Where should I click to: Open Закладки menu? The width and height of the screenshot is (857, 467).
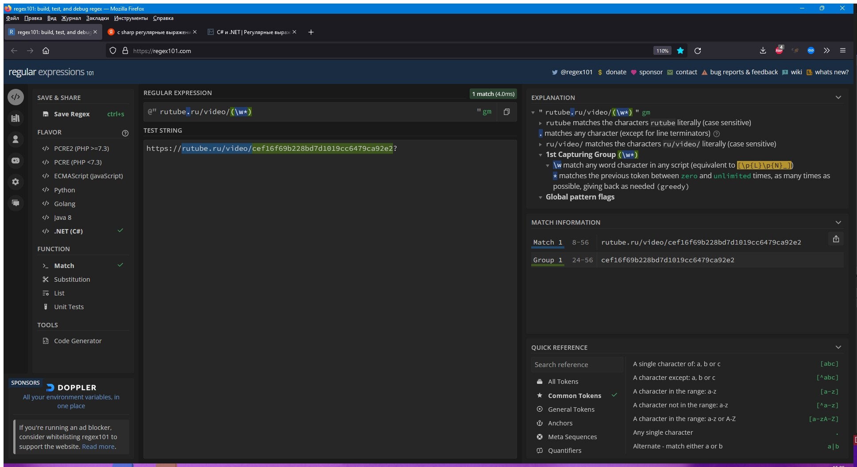point(97,18)
